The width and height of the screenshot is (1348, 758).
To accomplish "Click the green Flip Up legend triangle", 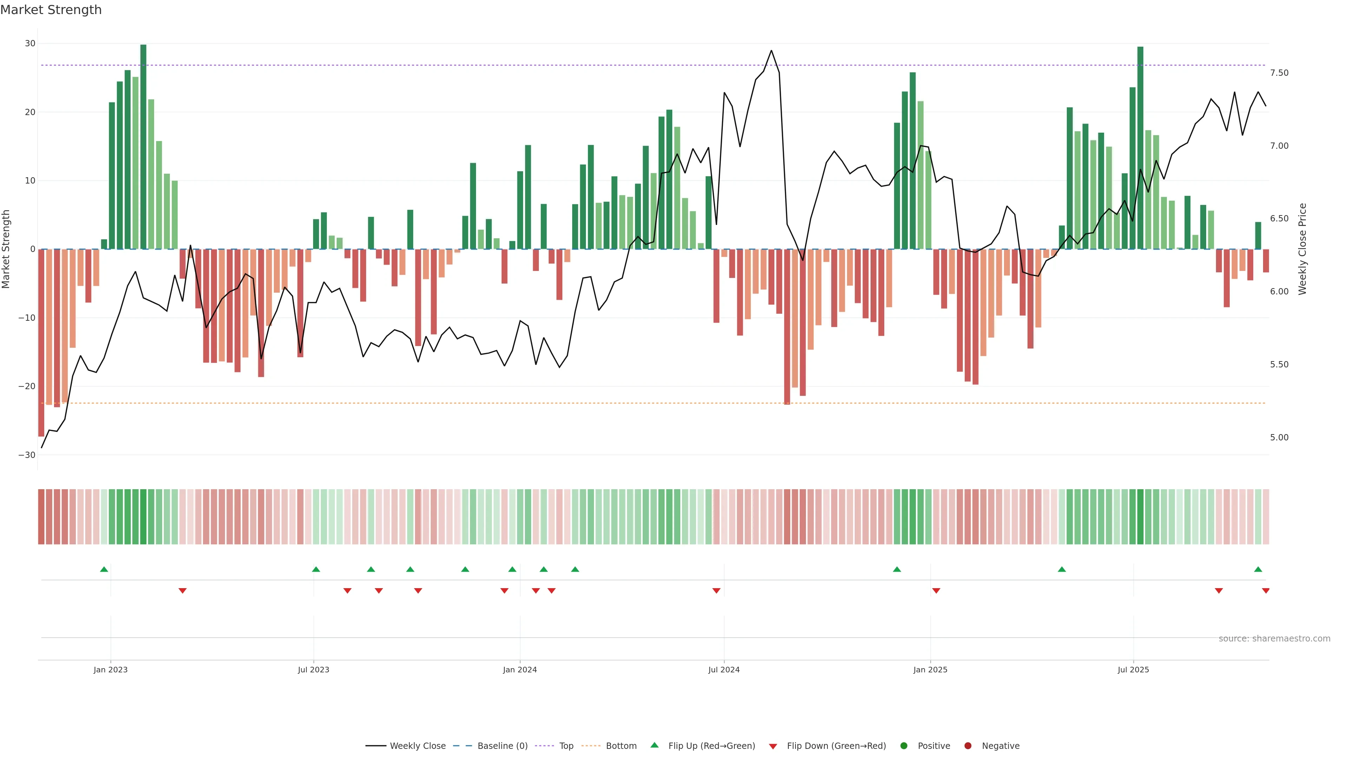I will tap(654, 745).
